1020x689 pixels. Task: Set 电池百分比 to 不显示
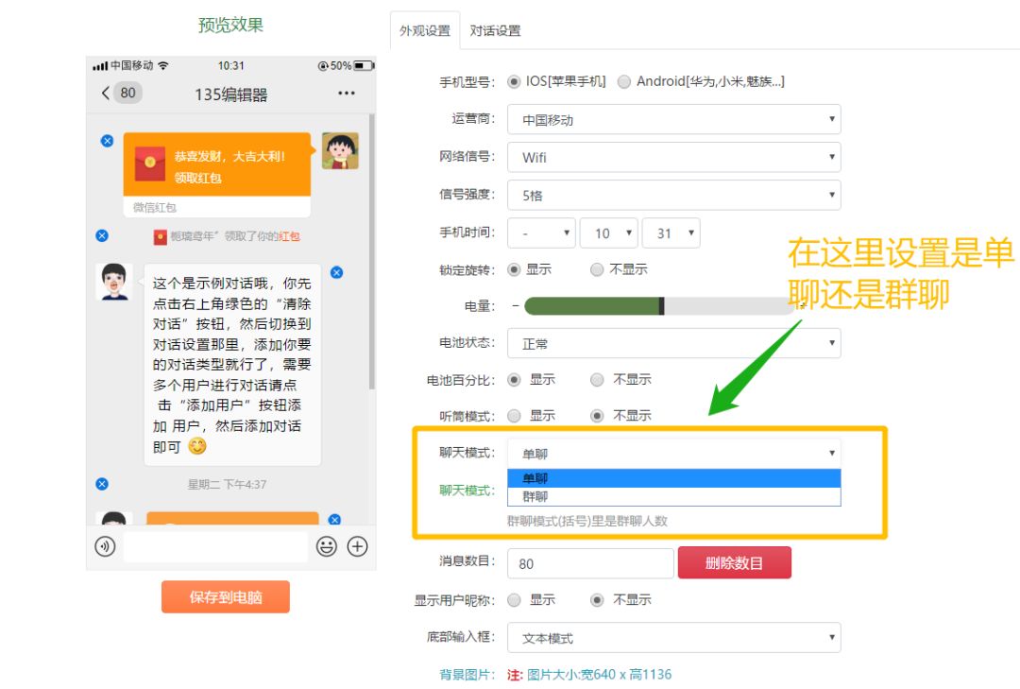(597, 380)
